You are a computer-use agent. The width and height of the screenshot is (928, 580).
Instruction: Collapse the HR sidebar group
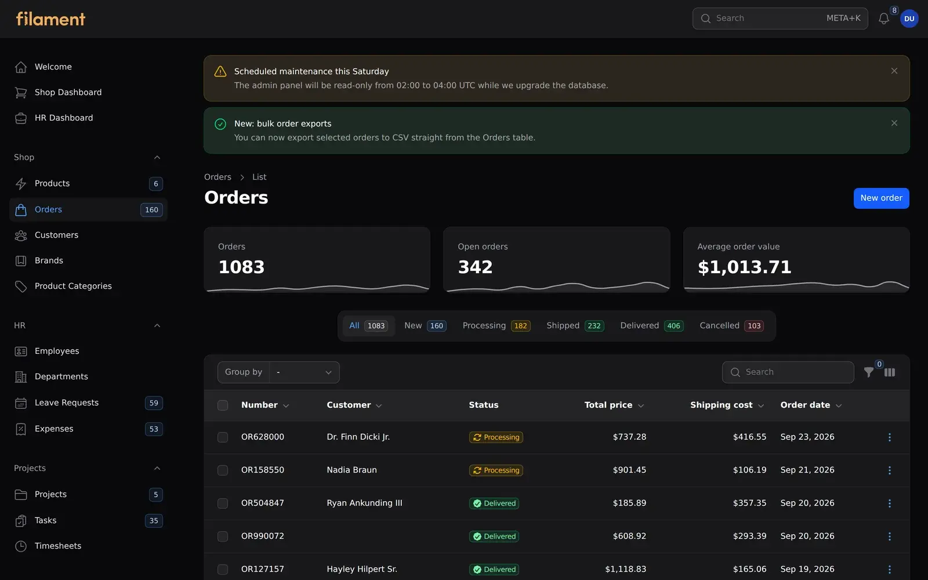[x=157, y=325]
